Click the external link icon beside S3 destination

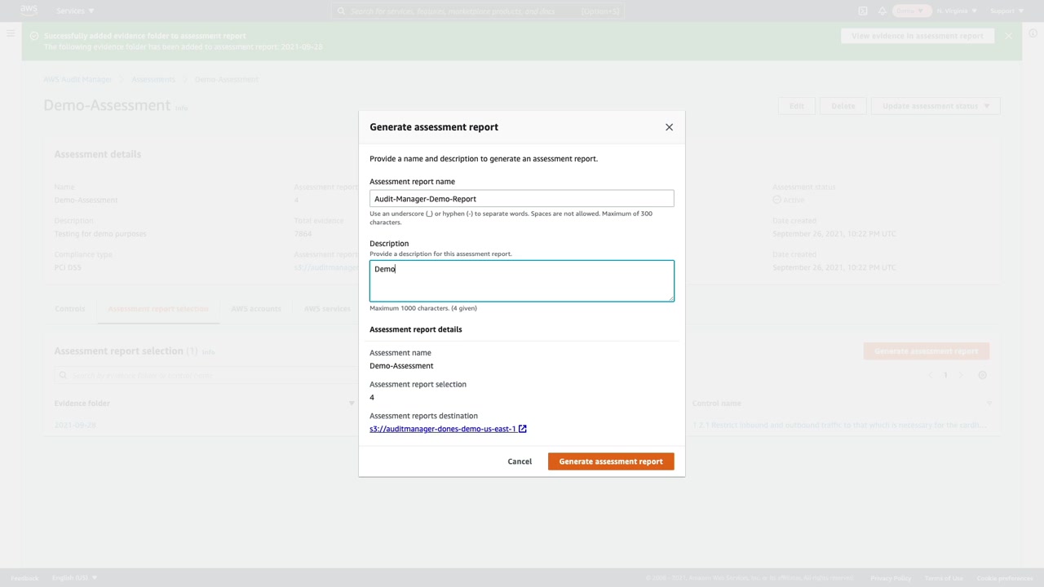pos(523,429)
